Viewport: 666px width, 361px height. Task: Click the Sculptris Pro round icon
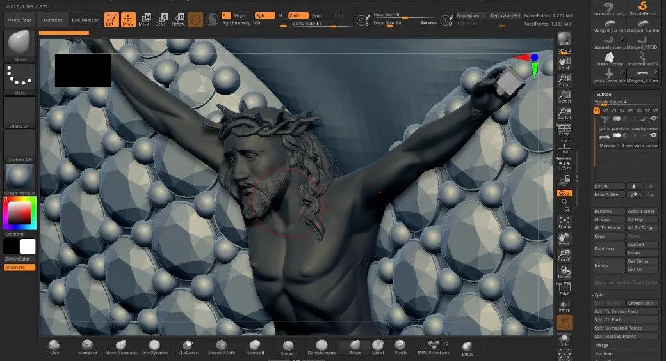pos(212,20)
